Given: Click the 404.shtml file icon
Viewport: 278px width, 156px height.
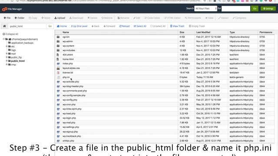Looking at the screenshot, I should (58, 55).
